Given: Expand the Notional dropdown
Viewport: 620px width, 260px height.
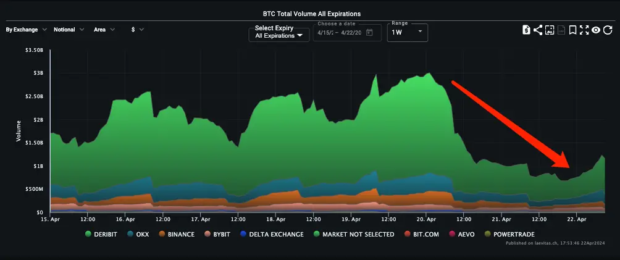Looking at the screenshot, I should 69,29.
